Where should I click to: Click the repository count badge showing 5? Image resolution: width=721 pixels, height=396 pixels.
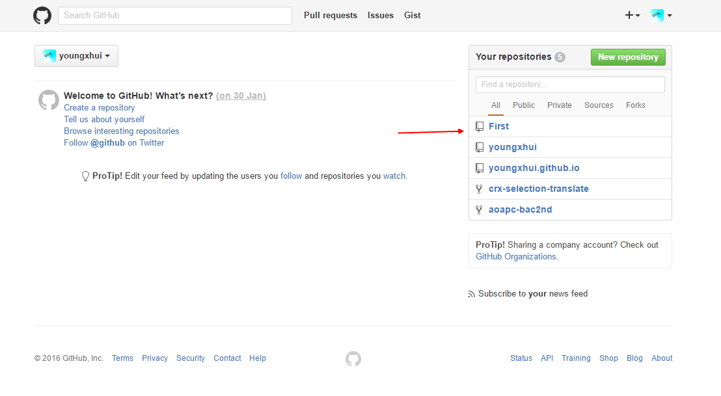(x=560, y=57)
